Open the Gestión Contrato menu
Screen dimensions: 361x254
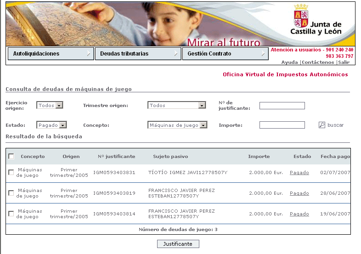225,54
